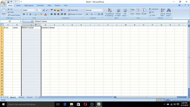Switch to the Formulas tab
190x107 pixels.
coord(40,5)
